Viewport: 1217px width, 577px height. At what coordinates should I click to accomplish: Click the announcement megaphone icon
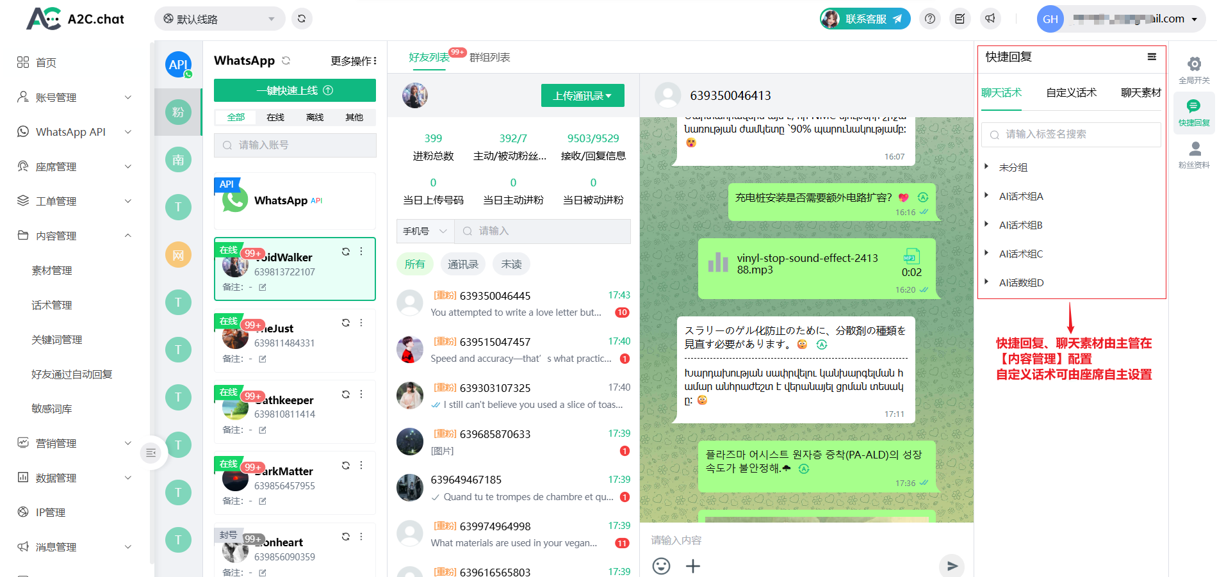tap(990, 19)
